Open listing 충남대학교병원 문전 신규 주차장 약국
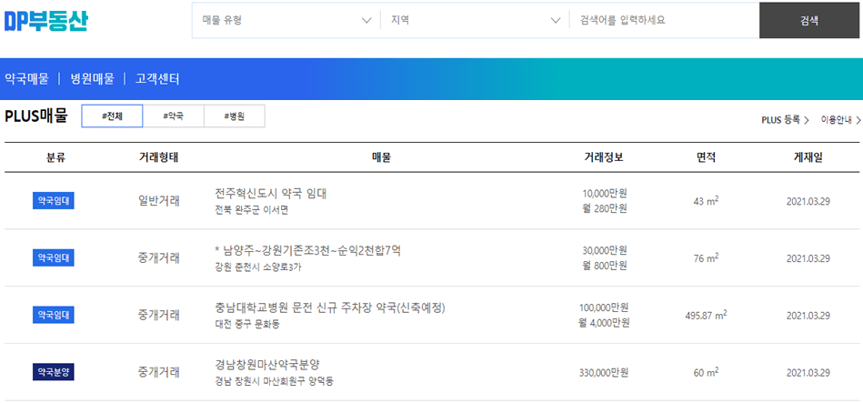This screenshot has width=863, height=403. (330, 307)
